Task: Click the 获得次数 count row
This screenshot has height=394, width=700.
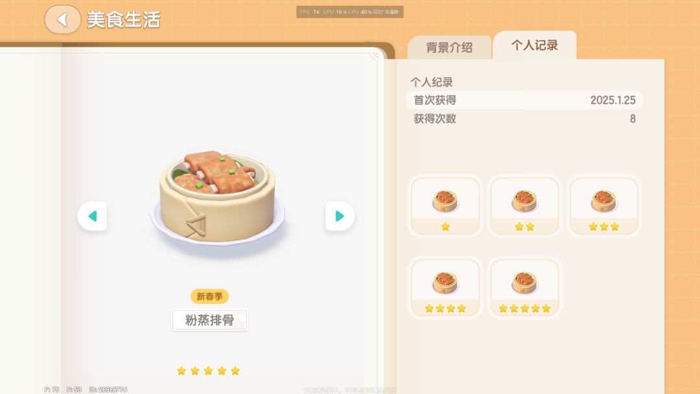Action: 524,119
